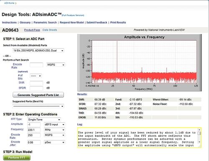This screenshot has width=209, height=161.
Task: Click the Worst Other value -99.14 dBc
Action: (185, 100)
